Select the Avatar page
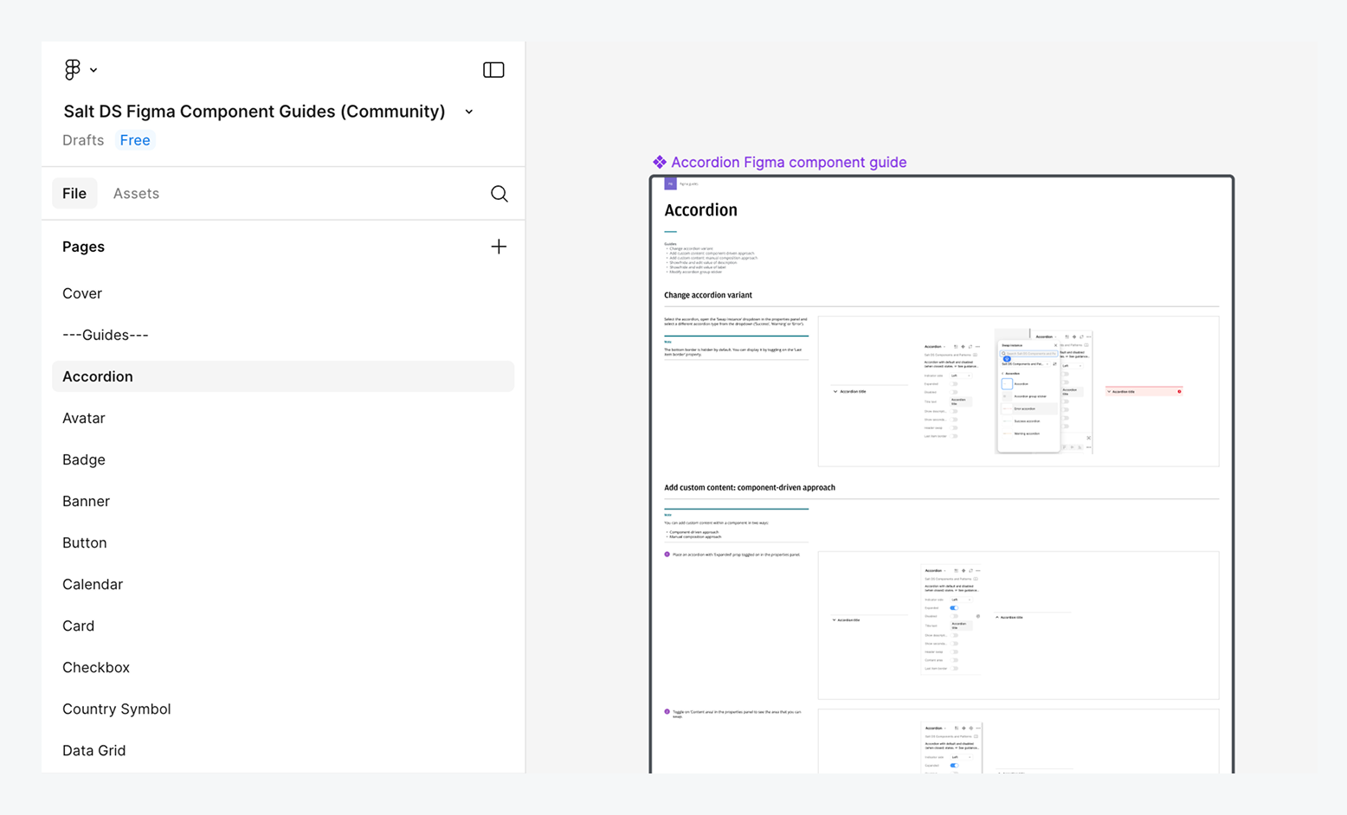This screenshot has width=1347, height=815. (283, 418)
